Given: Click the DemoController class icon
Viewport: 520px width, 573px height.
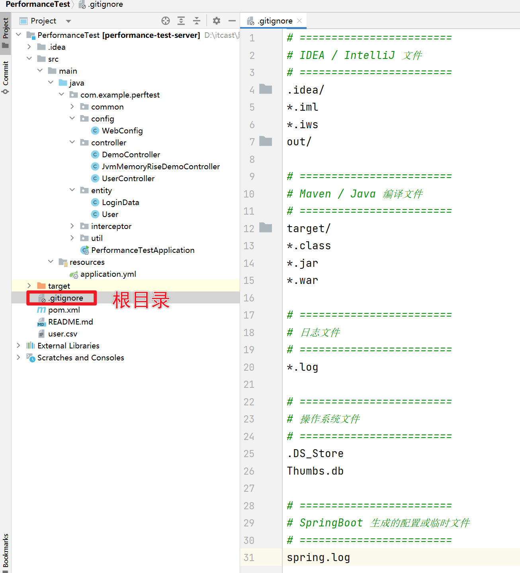Looking at the screenshot, I should (95, 154).
